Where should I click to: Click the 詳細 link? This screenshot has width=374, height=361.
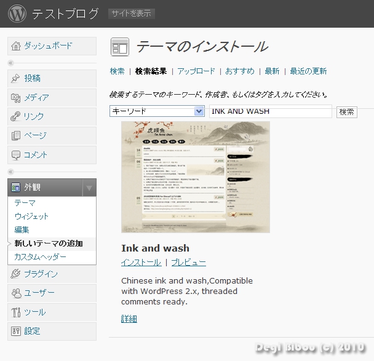[x=129, y=319]
